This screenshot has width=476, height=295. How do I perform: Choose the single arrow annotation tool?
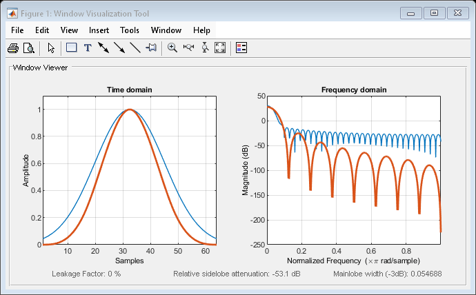point(119,48)
